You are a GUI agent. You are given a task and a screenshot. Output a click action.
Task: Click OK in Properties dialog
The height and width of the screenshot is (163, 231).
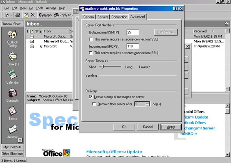pos(124,127)
